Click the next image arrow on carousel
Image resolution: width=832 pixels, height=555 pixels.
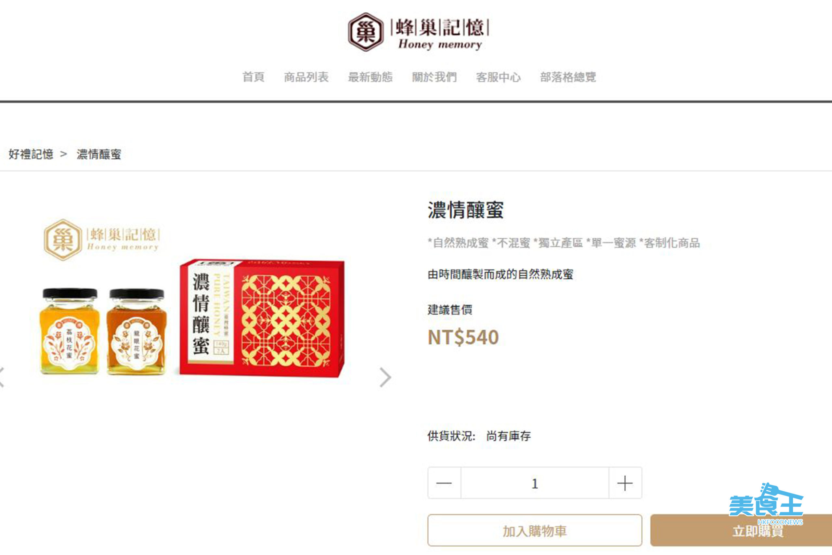tap(385, 377)
